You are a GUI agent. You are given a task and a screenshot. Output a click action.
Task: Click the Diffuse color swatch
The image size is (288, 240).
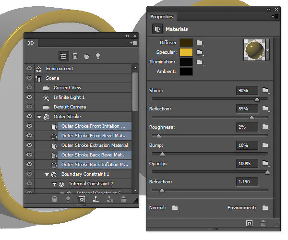pos(186,43)
